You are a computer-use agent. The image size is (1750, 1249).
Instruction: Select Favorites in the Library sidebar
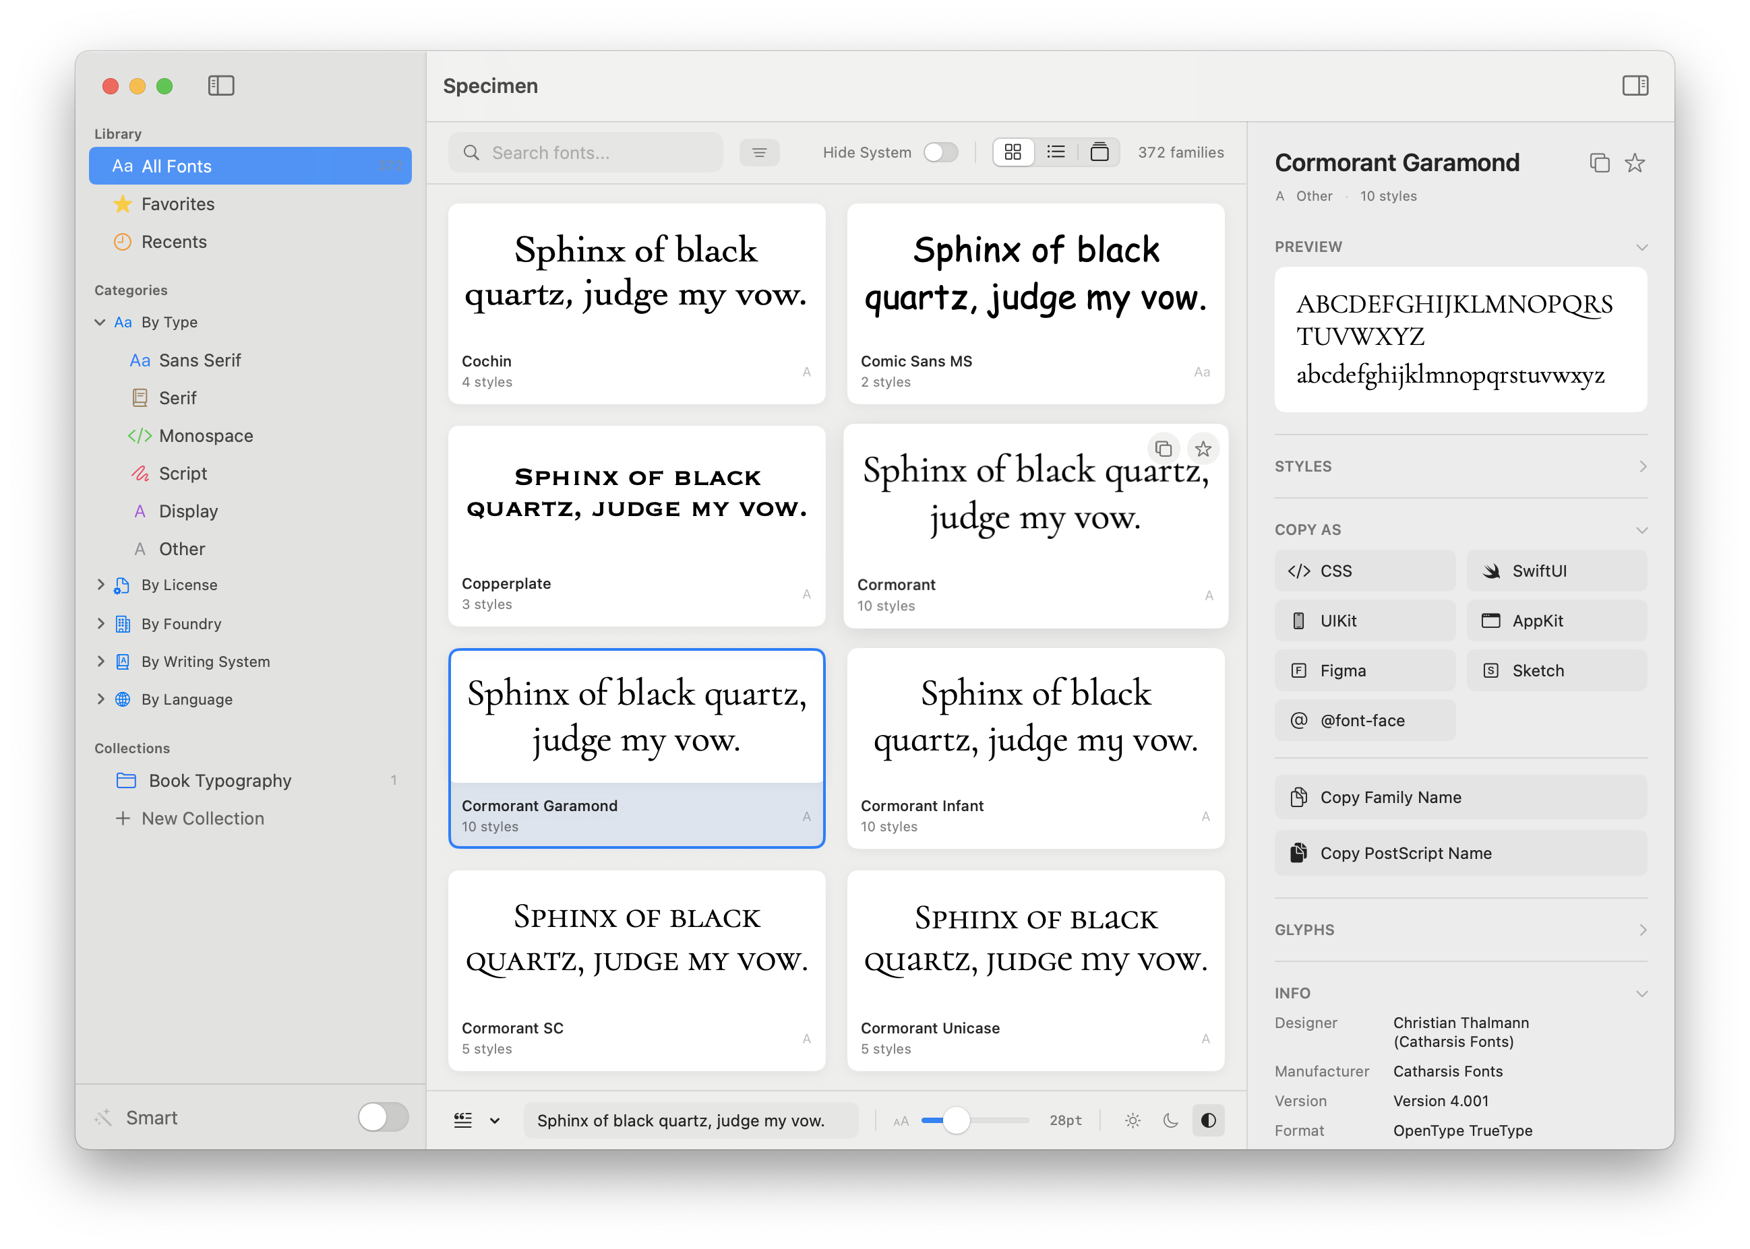178,204
